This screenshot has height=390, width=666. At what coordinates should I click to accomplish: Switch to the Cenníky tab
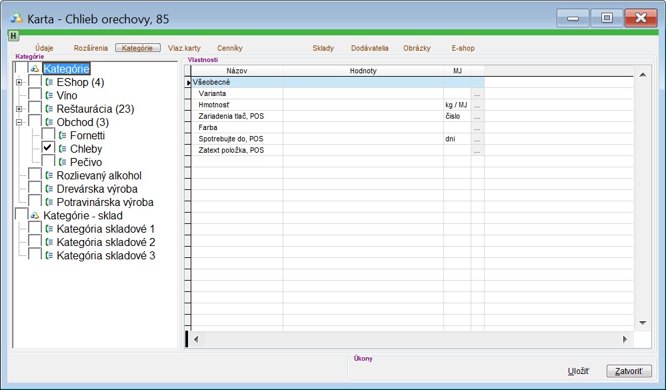point(229,48)
